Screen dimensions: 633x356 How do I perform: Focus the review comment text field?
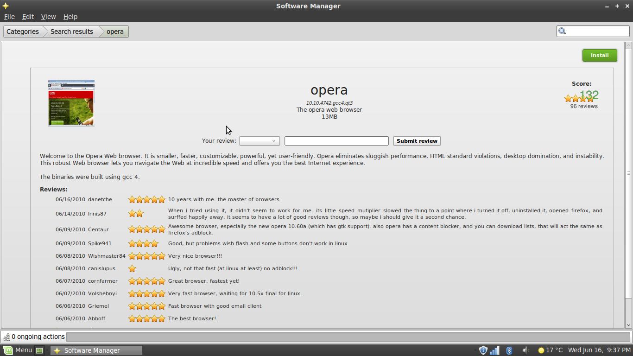336,141
